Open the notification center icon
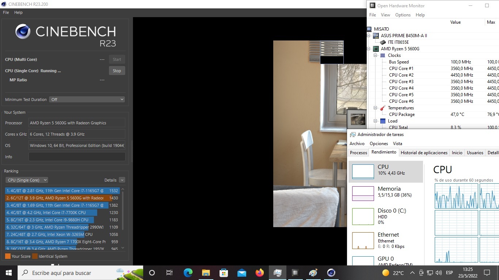Image resolution: width=499 pixels, height=280 pixels. 487,273
